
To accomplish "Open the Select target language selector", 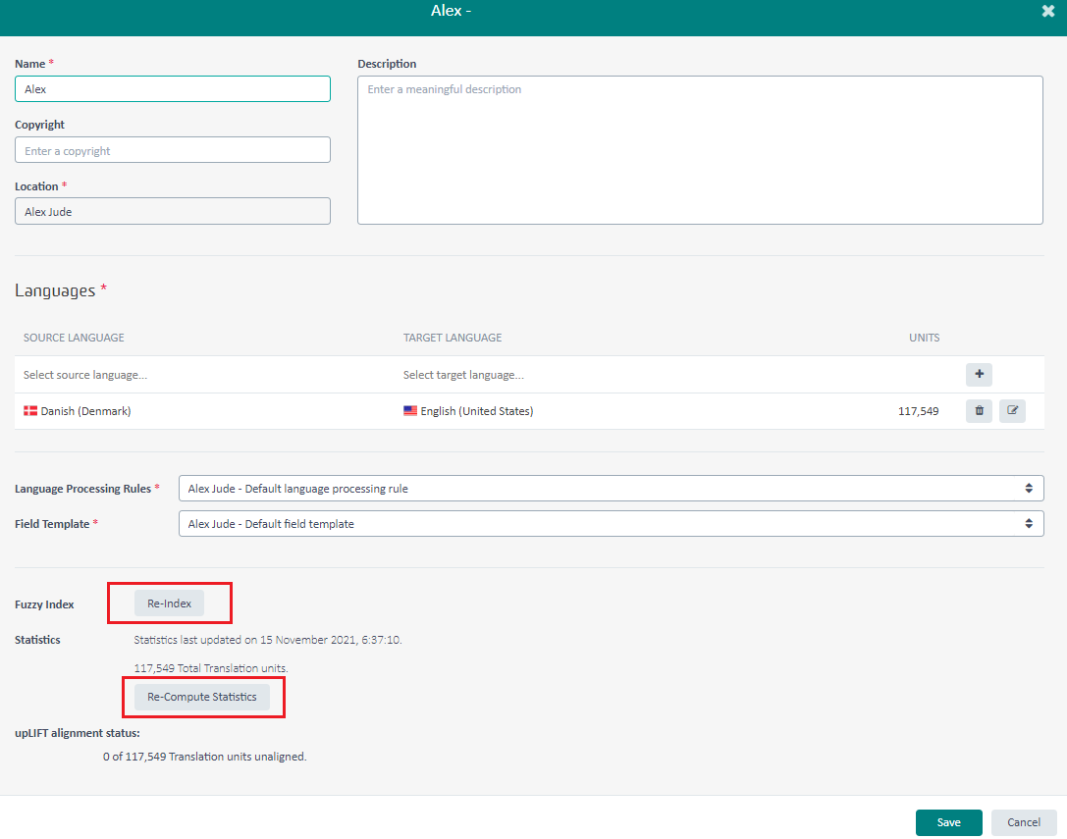I will [589, 375].
